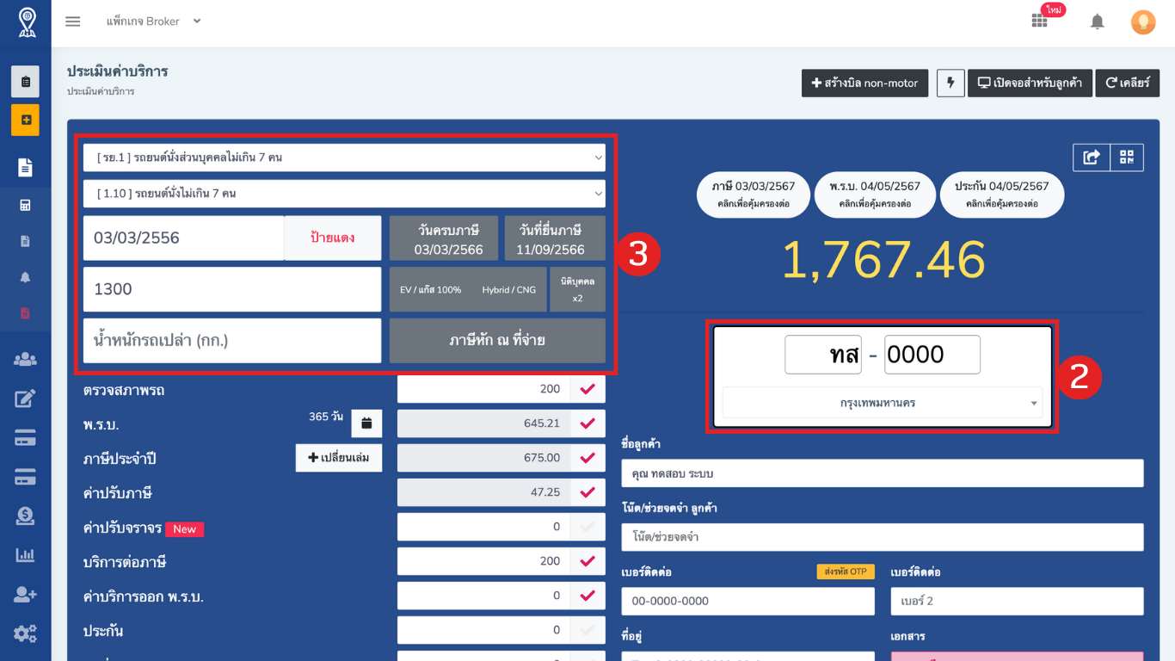Click the registration date field 03/03/2556

pos(183,238)
